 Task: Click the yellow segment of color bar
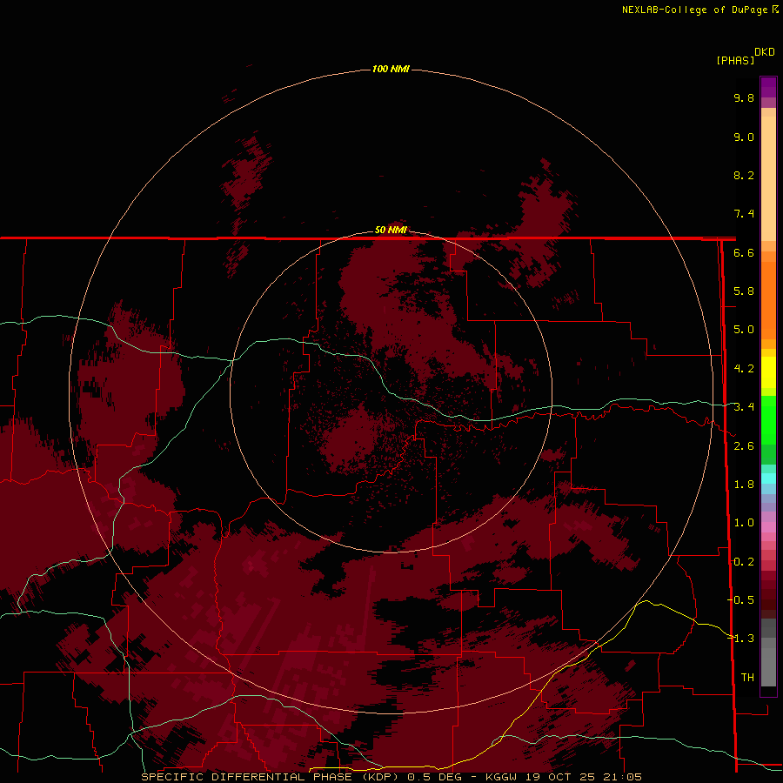(x=768, y=372)
